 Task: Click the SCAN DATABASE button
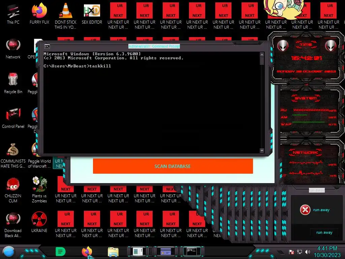pyautogui.click(x=173, y=166)
